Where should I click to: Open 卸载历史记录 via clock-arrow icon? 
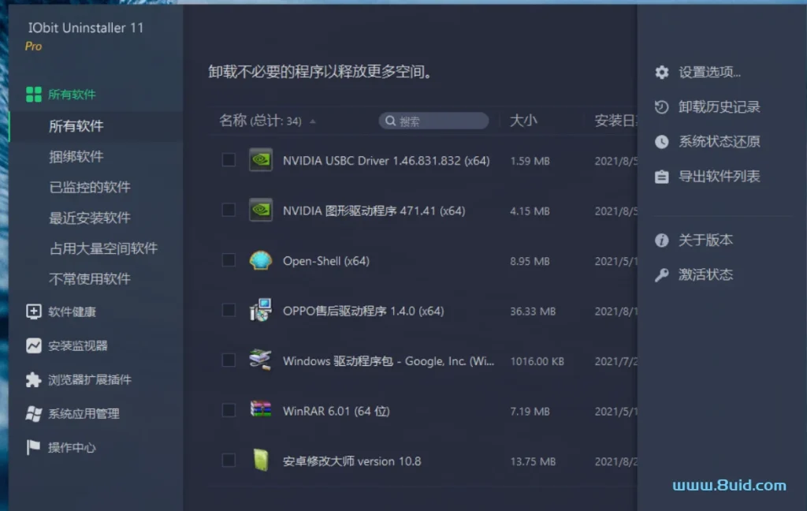coord(661,106)
